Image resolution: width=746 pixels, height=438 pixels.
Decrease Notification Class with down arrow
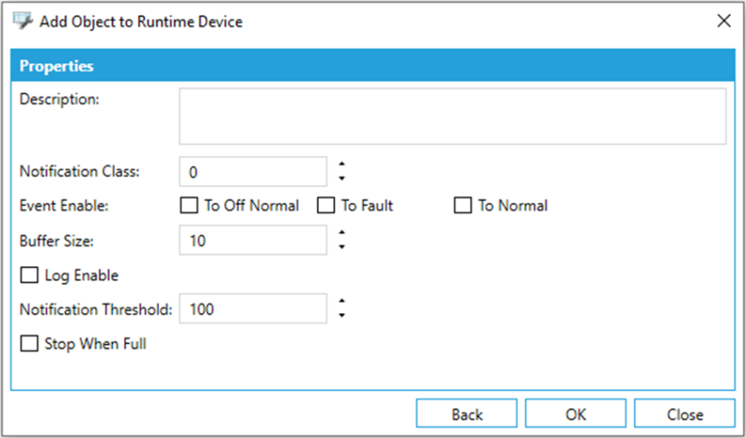coord(341,178)
